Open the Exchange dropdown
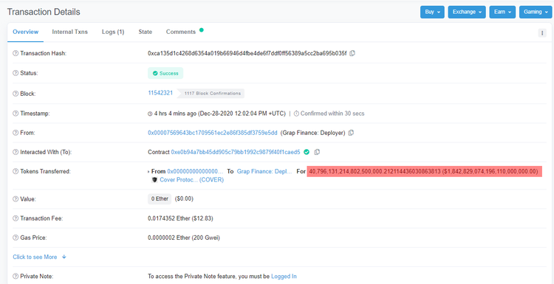The image size is (554, 284). click(467, 12)
